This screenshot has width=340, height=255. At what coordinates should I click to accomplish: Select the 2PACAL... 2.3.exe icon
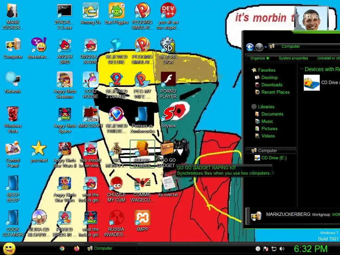tap(64, 16)
